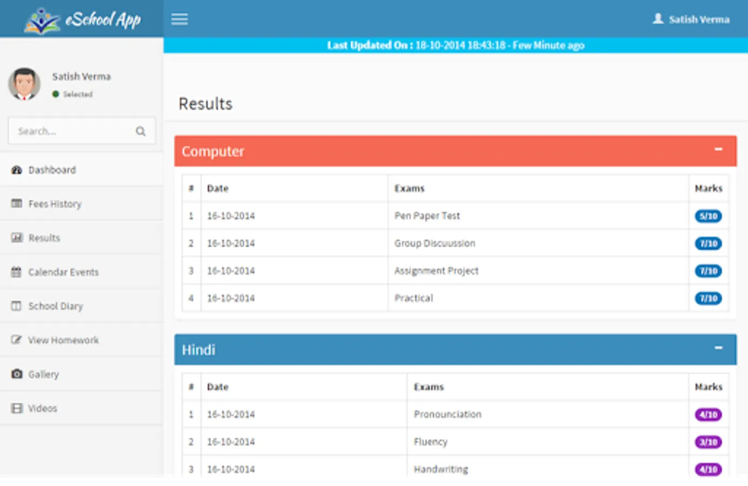This screenshot has width=748, height=486.
Task: Select the Fees History sidebar icon
Action: (x=16, y=204)
